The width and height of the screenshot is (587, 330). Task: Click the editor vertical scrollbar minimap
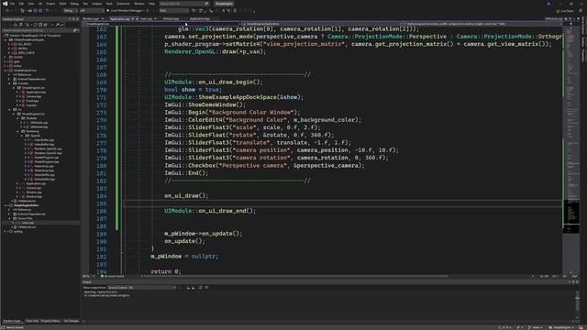pos(570,149)
